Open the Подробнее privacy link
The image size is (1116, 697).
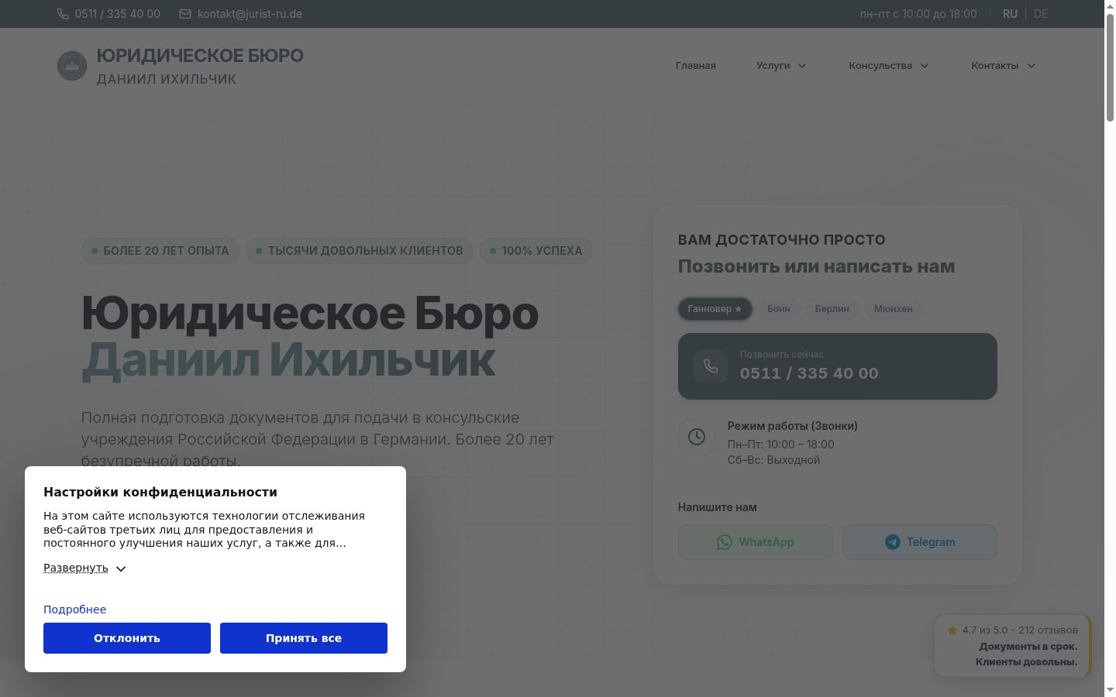74,609
